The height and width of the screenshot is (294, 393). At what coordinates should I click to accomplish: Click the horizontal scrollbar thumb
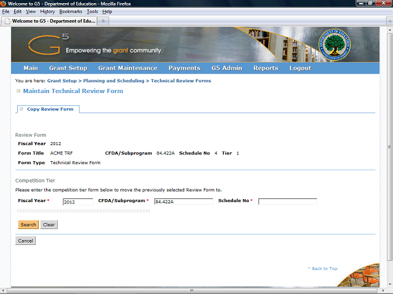[192, 290]
